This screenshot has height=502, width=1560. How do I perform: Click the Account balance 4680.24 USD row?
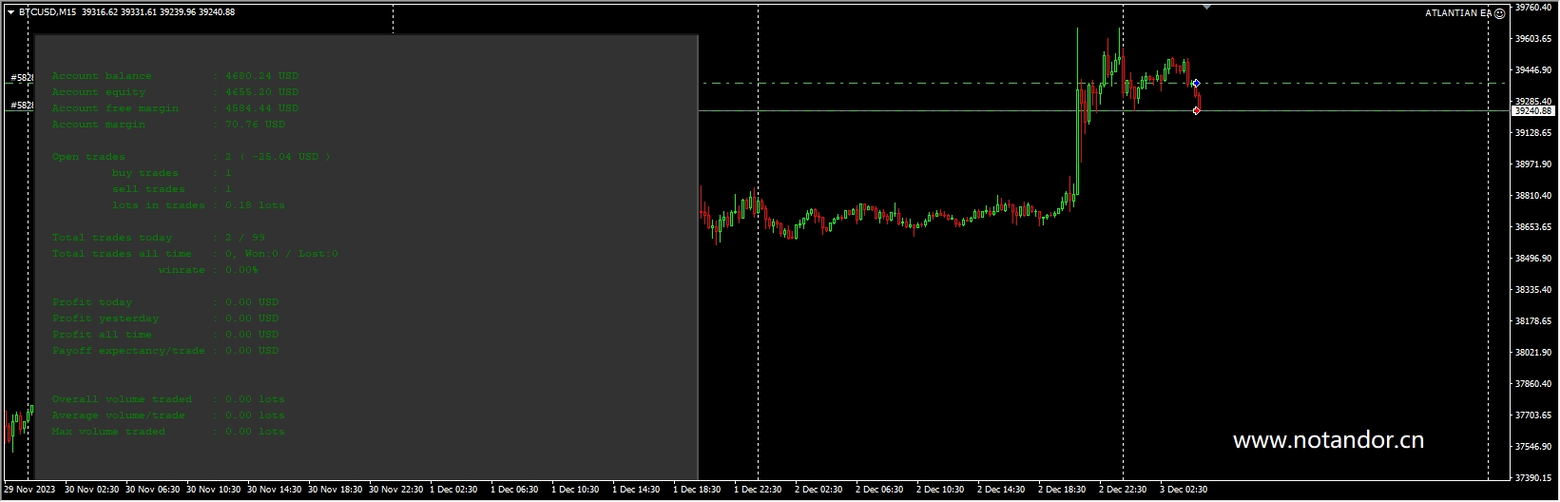point(175,76)
